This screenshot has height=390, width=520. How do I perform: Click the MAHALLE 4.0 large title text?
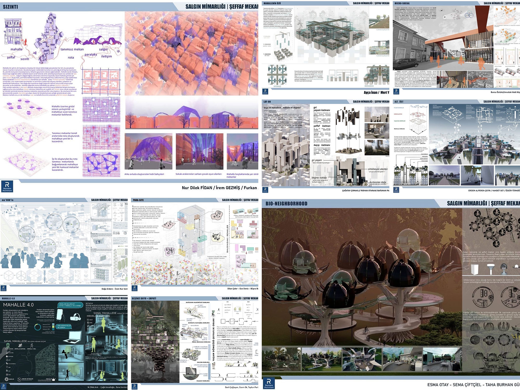point(18,305)
